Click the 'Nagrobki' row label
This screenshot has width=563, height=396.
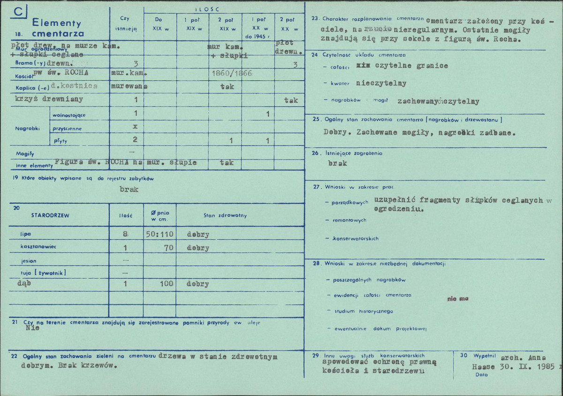(27, 128)
